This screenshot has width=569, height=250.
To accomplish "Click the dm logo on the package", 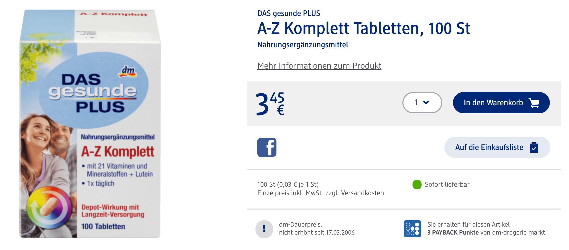I will 128,71.
